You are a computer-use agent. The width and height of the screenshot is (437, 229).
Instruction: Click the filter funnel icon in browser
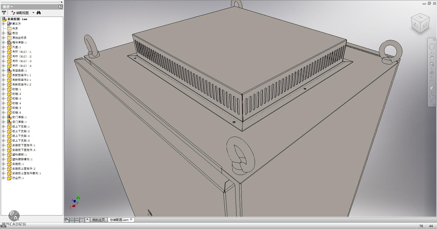[x=4, y=13]
